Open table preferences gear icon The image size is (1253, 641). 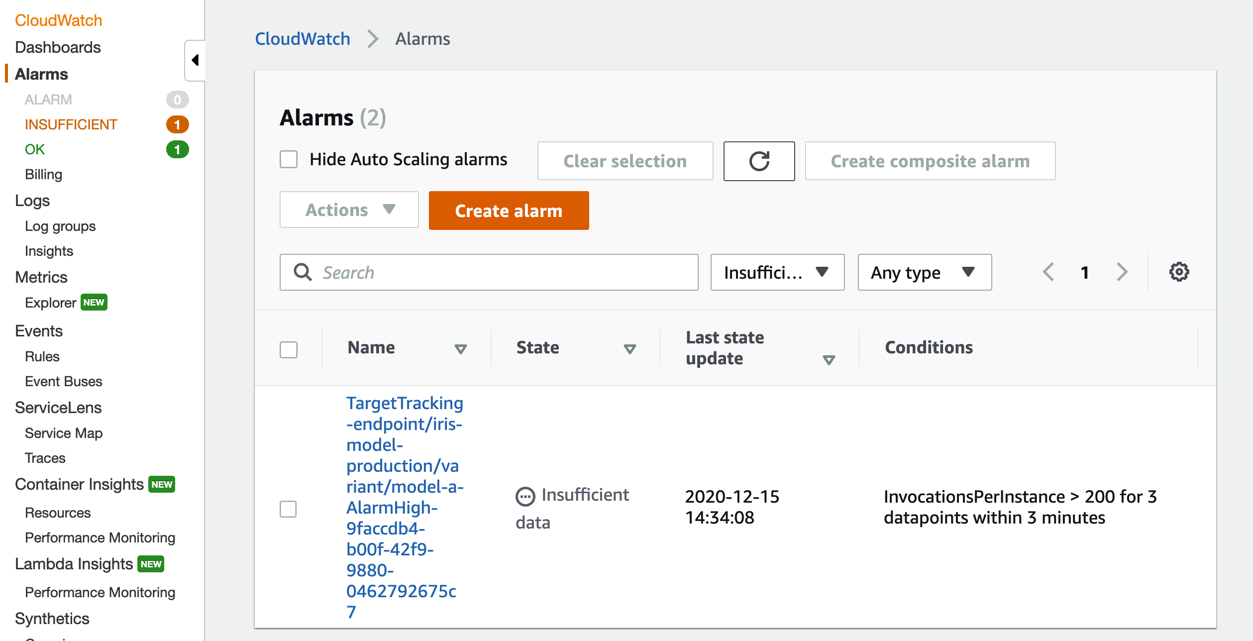[x=1178, y=272]
